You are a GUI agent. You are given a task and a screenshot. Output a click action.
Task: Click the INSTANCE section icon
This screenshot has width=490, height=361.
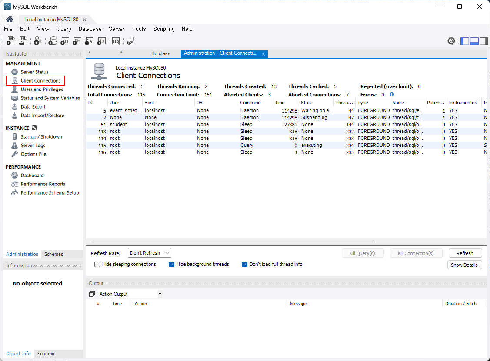(x=34, y=128)
